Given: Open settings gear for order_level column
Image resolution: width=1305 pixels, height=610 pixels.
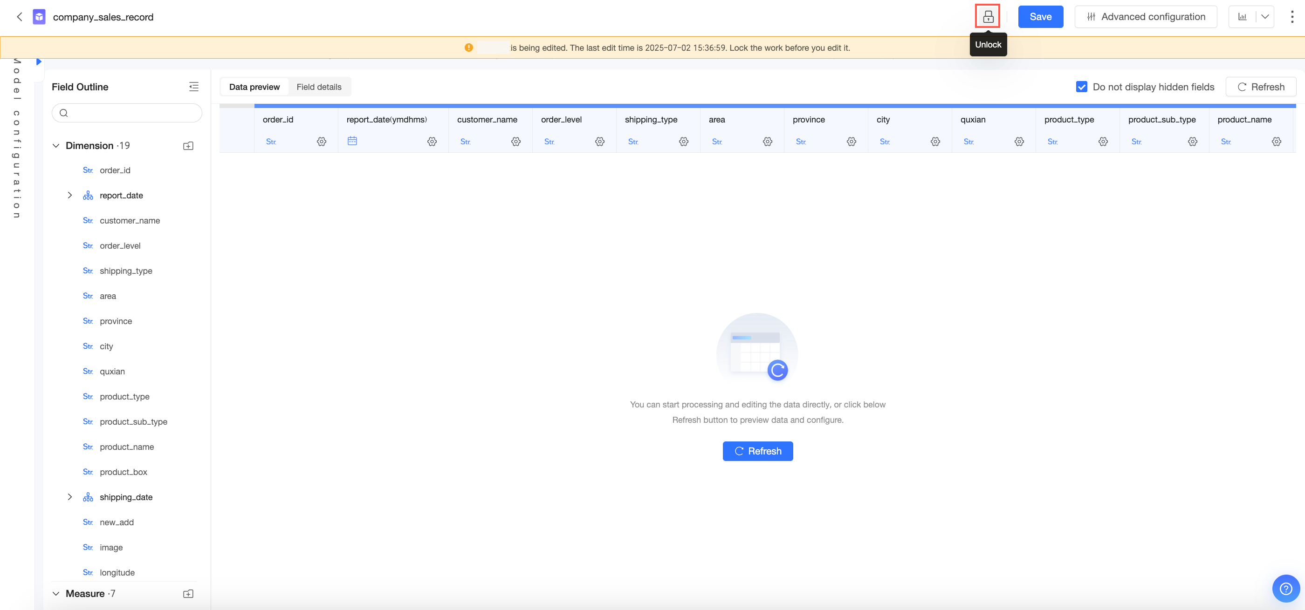Looking at the screenshot, I should point(600,142).
